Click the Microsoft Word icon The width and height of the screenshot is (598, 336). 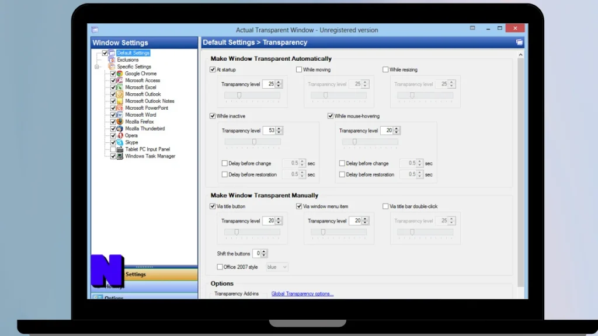click(x=120, y=115)
